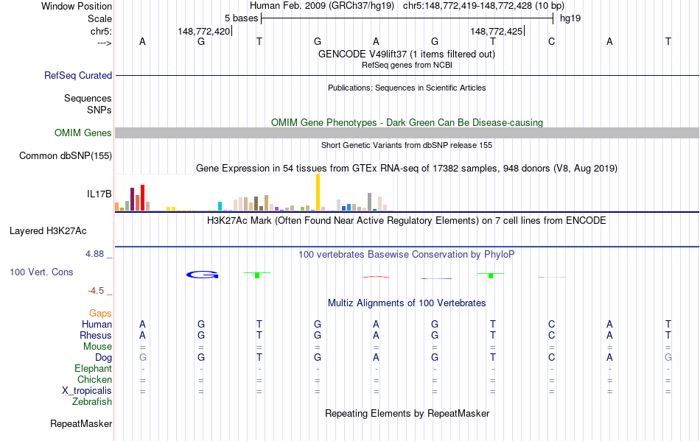The height and width of the screenshot is (441, 700).
Task: Select the X_tropicalis alignment row label
Action: coord(87,391)
